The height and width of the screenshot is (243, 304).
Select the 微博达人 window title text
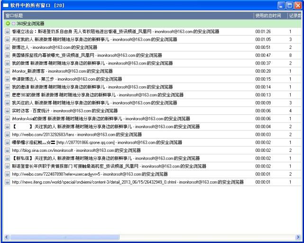click(55, 47)
